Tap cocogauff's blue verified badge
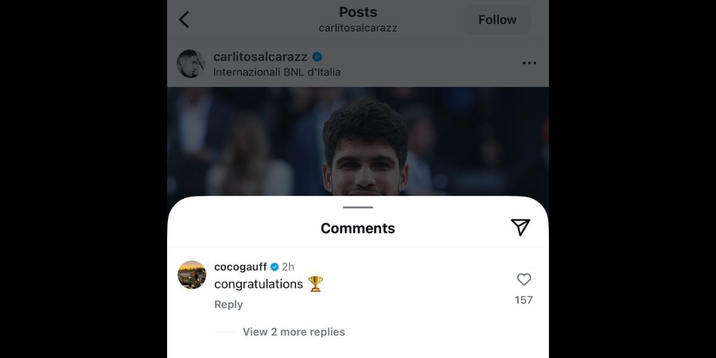Image resolution: width=716 pixels, height=358 pixels. (274, 267)
